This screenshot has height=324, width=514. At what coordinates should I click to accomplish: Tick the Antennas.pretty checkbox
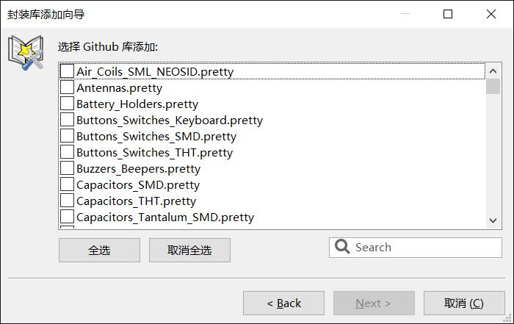[67, 87]
